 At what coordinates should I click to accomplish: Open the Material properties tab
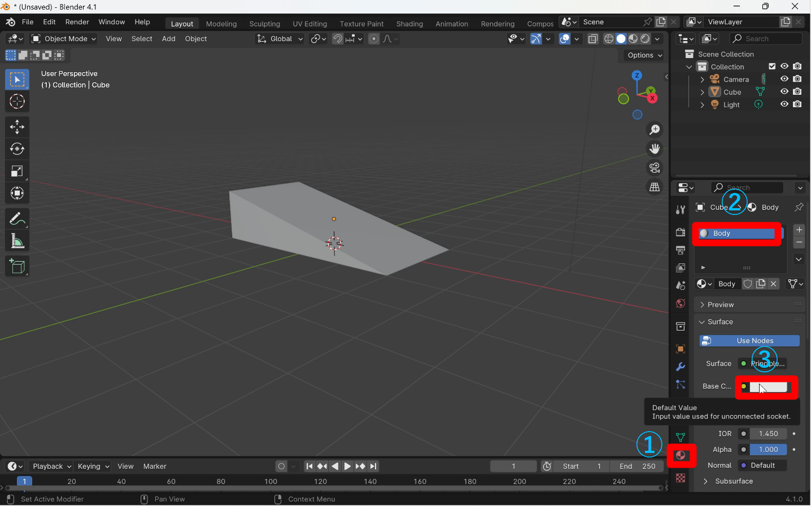(681, 455)
